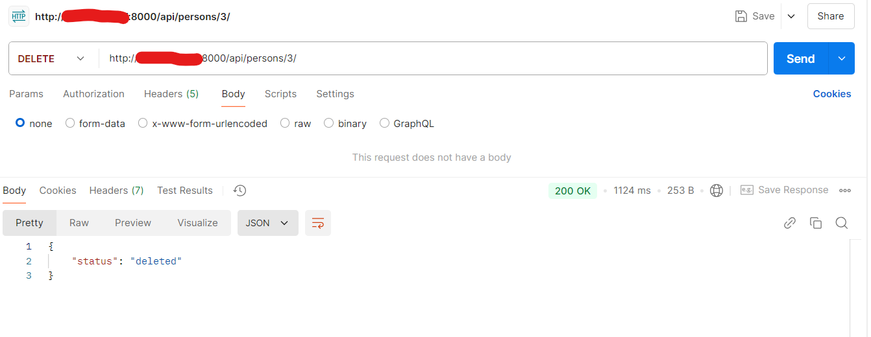Image resolution: width=871 pixels, height=337 pixels.
Task: Open the Send button dropdown arrow
Action: pyautogui.click(x=842, y=58)
